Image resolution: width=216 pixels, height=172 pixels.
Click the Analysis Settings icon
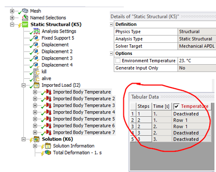click(37, 31)
